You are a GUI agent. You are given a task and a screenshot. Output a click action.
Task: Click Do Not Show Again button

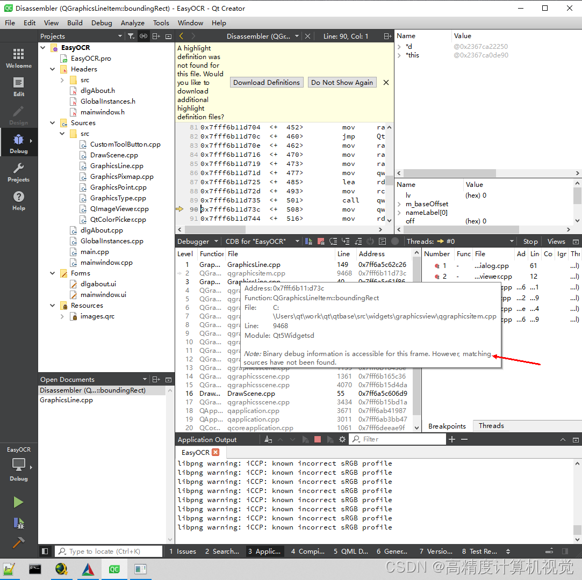pyautogui.click(x=342, y=82)
